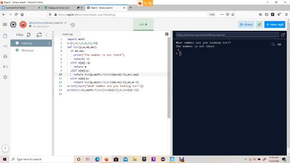
Task: Click line 10 in the code editor
Action: (x=111, y=74)
